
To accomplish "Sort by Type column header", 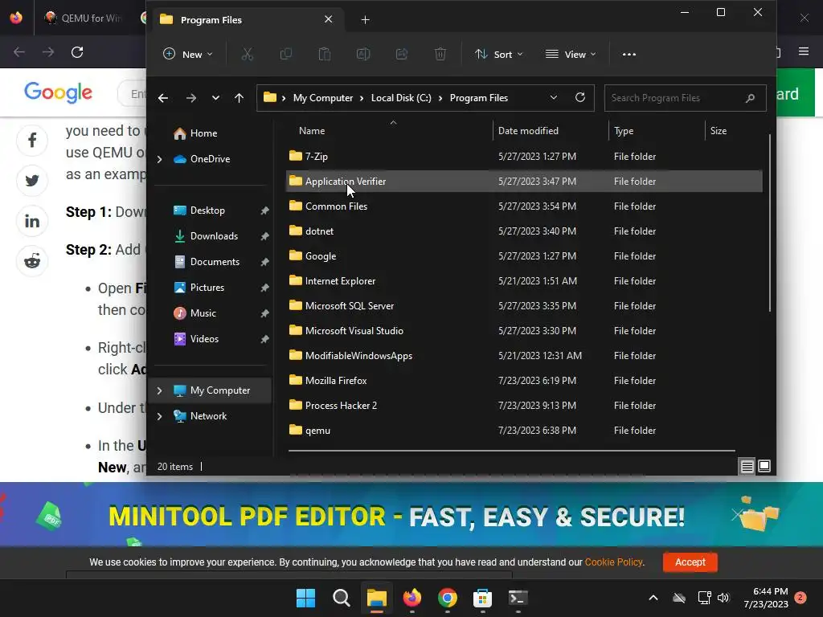I will 624,131.
